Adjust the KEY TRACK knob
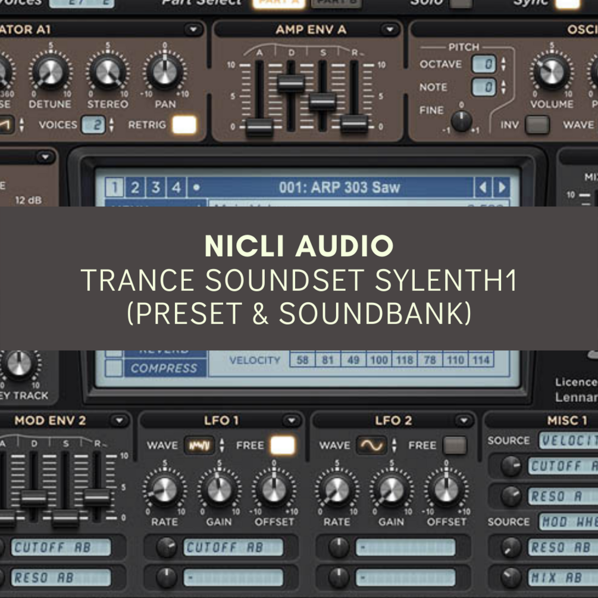 [19, 365]
